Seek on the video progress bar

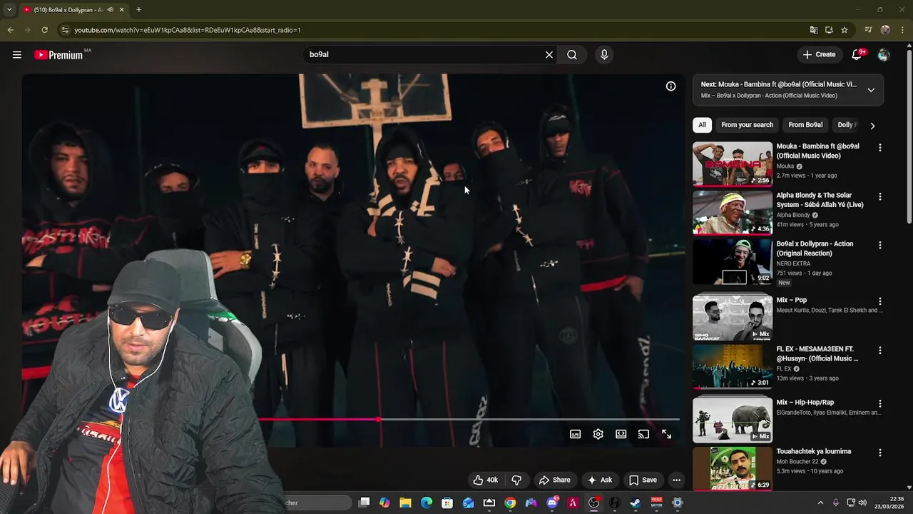[x=468, y=420]
